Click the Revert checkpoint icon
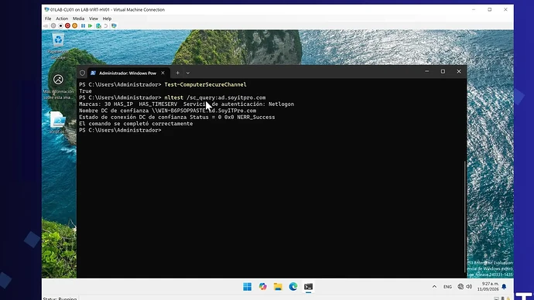Viewport: 534px width, 300px height. [105, 26]
